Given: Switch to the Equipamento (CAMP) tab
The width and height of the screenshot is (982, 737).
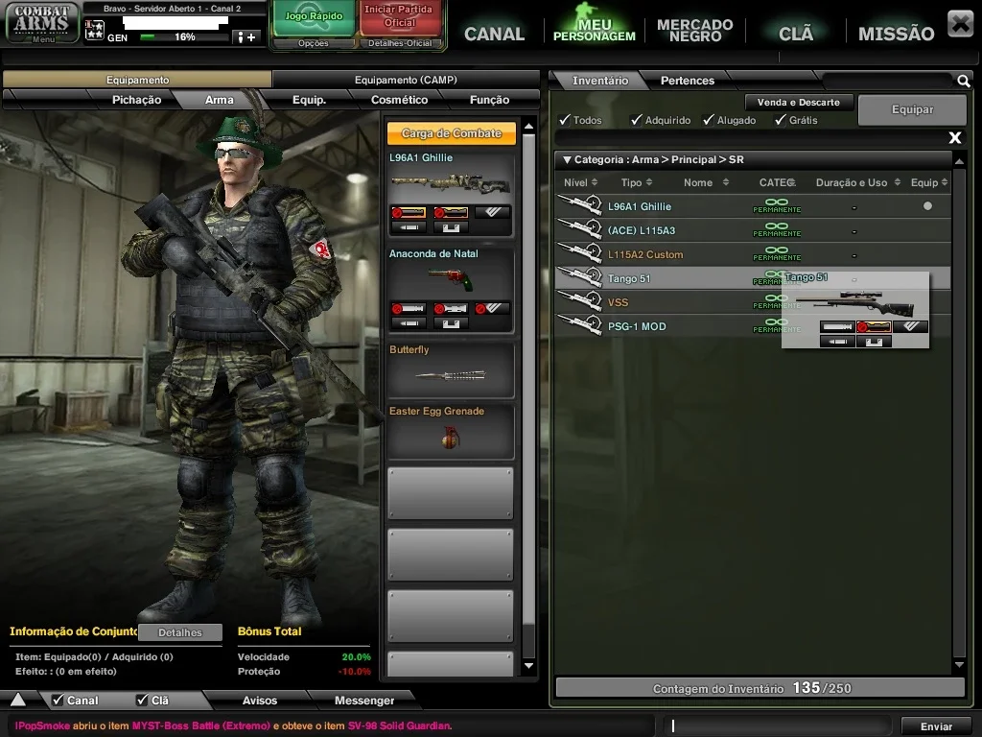Looking at the screenshot, I should 406,80.
